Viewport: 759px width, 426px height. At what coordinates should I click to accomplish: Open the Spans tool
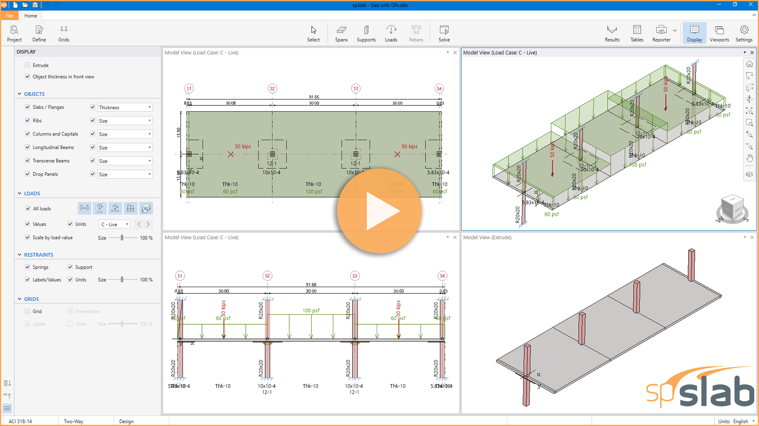pos(341,34)
